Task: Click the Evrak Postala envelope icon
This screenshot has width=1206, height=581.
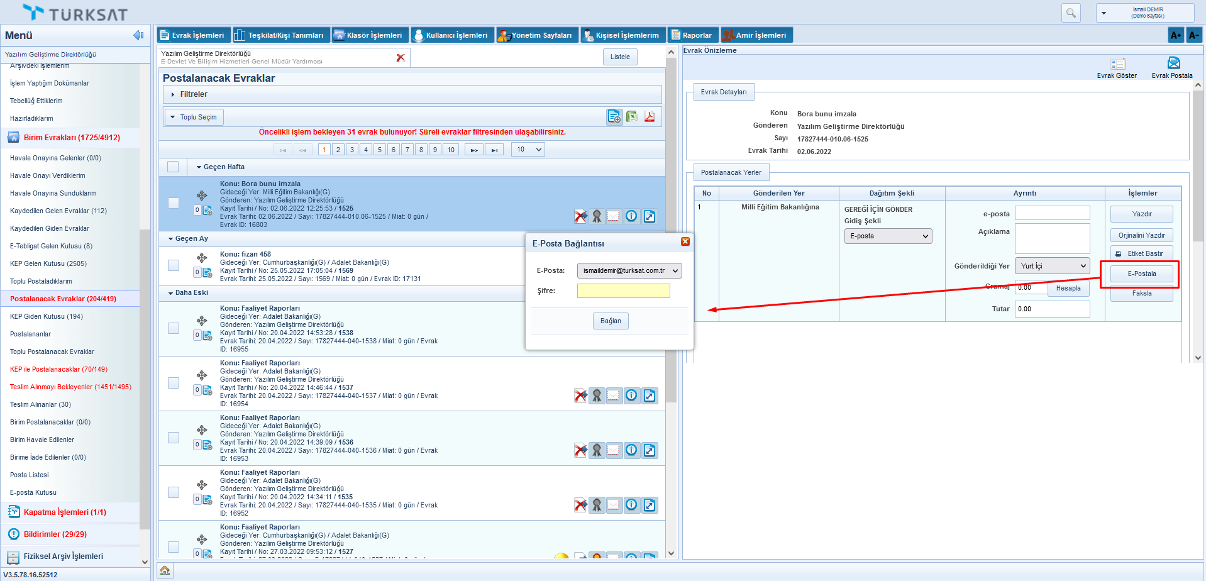Action: [x=1173, y=63]
